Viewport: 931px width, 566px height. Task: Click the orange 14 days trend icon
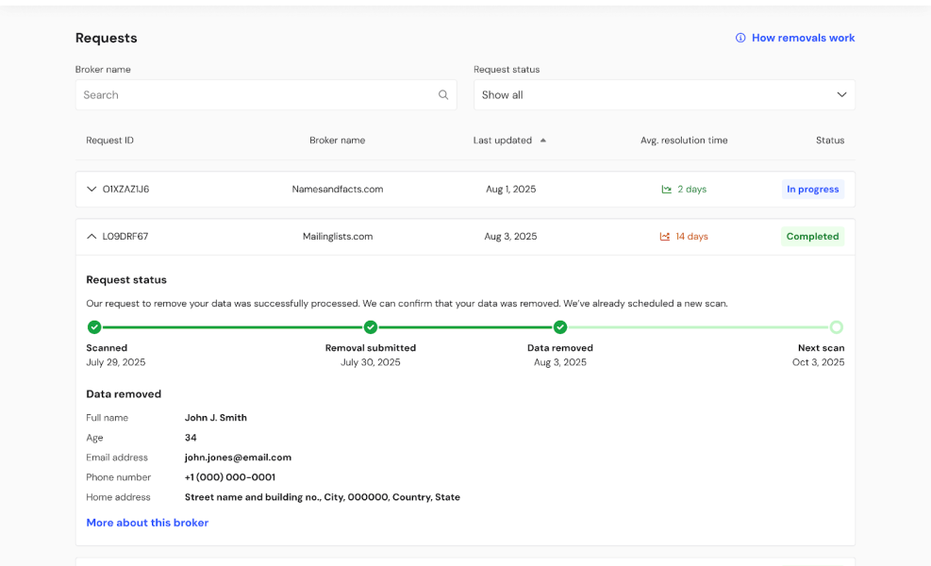point(665,237)
